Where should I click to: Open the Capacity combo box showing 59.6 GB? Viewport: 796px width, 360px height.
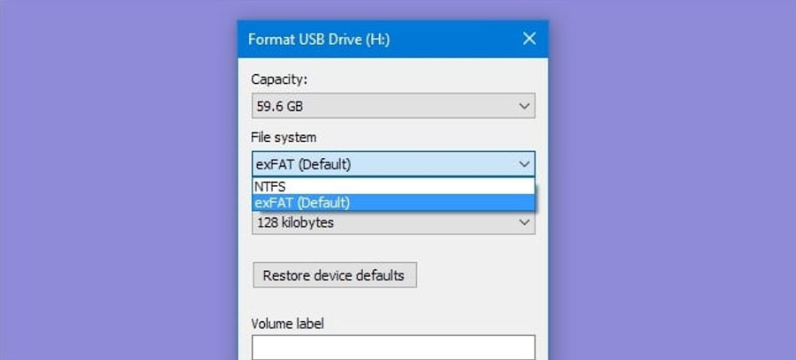pos(393,106)
